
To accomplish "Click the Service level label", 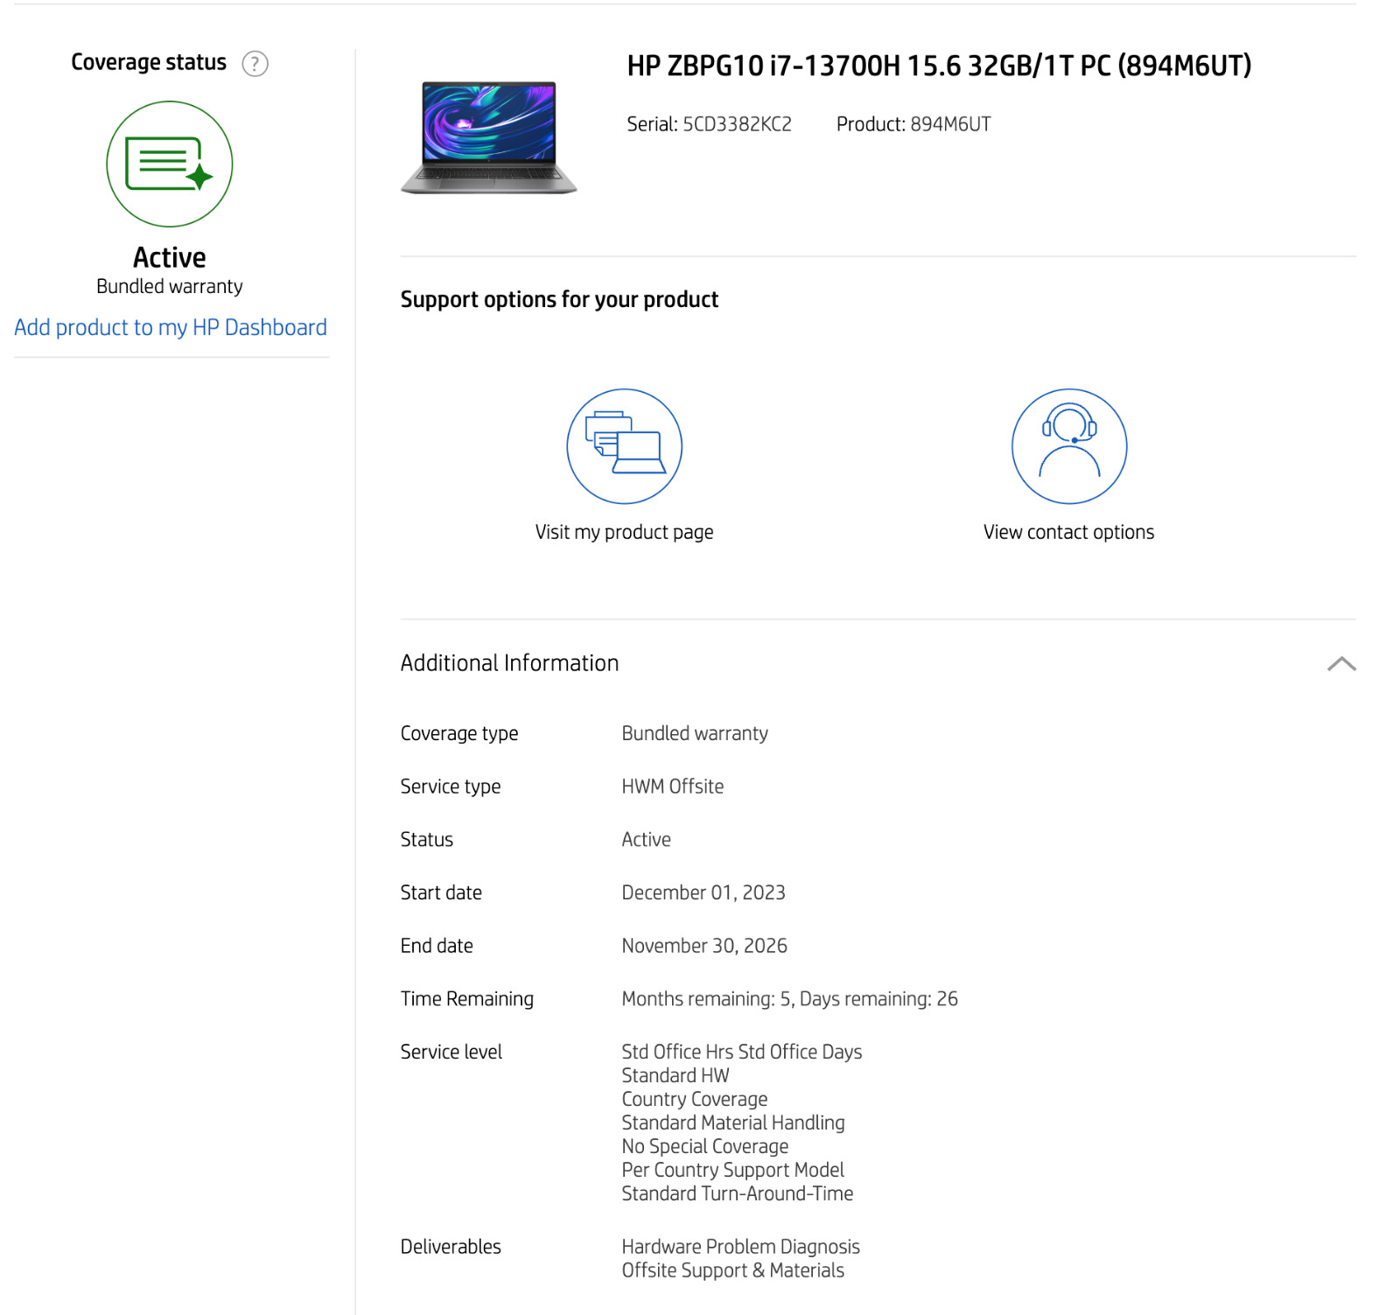I will [451, 1052].
